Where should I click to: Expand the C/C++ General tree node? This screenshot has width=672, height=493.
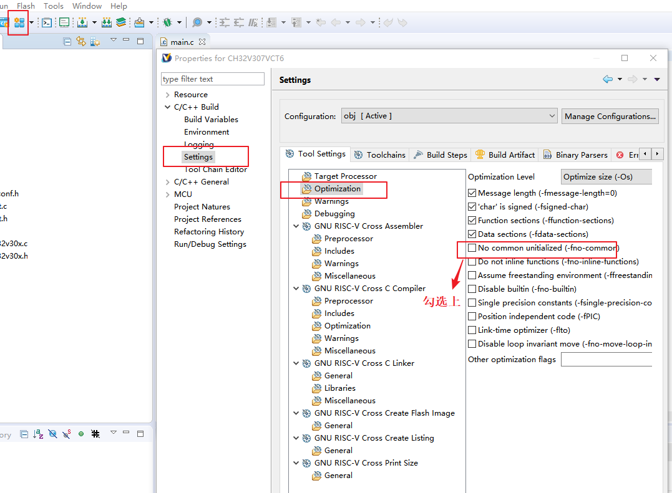click(x=167, y=182)
